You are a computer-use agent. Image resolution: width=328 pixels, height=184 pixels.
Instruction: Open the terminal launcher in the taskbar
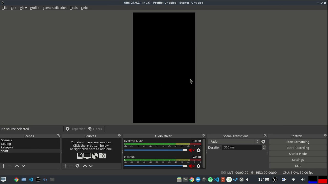tap(52, 179)
